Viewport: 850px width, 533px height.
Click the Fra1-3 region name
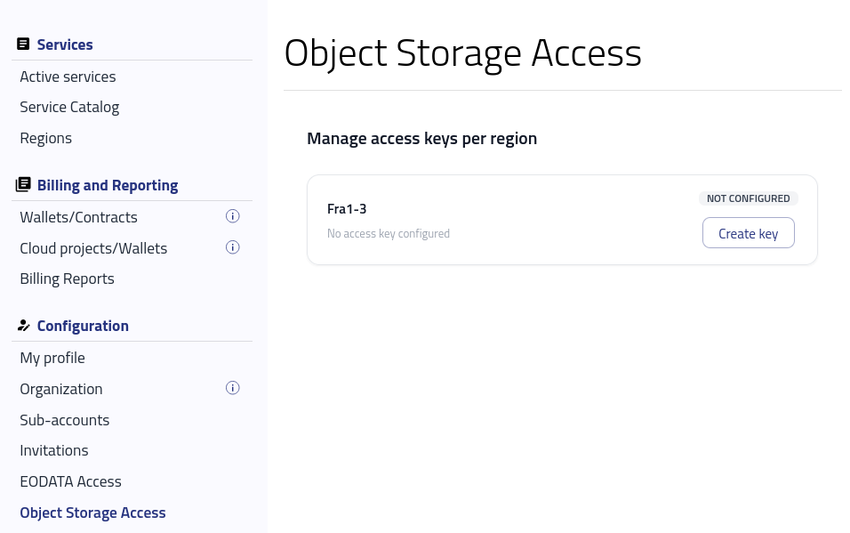tap(347, 209)
